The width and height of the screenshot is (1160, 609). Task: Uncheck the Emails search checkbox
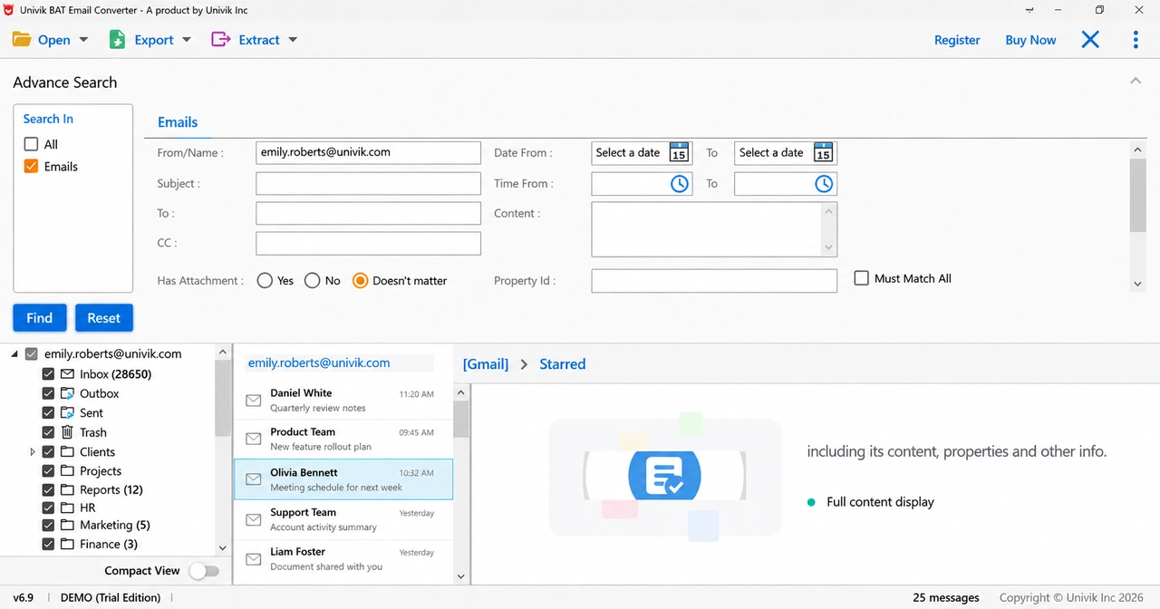31,167
